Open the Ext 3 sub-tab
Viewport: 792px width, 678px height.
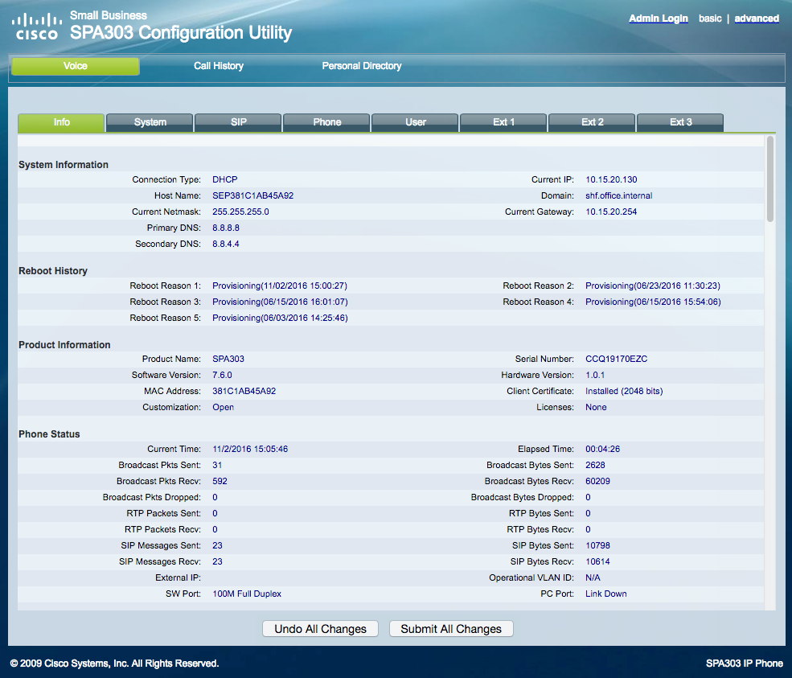tap(680, 122)
